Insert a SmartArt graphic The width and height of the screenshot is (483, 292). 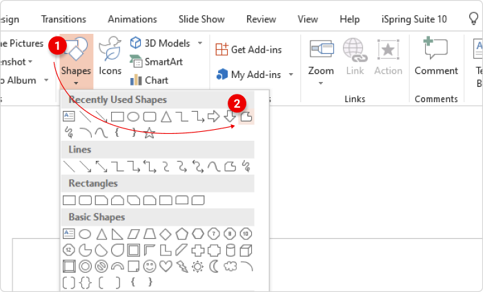point(157,61)
